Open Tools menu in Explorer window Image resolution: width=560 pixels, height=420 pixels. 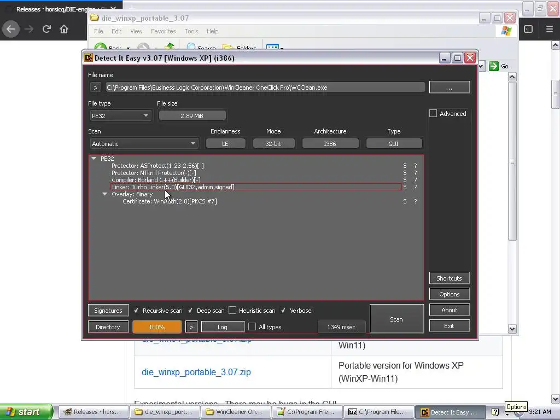coord(191,31)
